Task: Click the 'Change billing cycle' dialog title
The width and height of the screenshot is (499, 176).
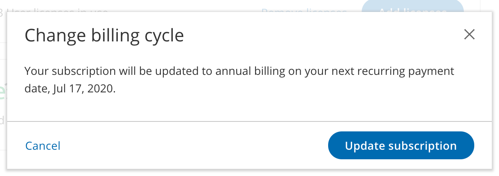Action: [x=104, y=35]
